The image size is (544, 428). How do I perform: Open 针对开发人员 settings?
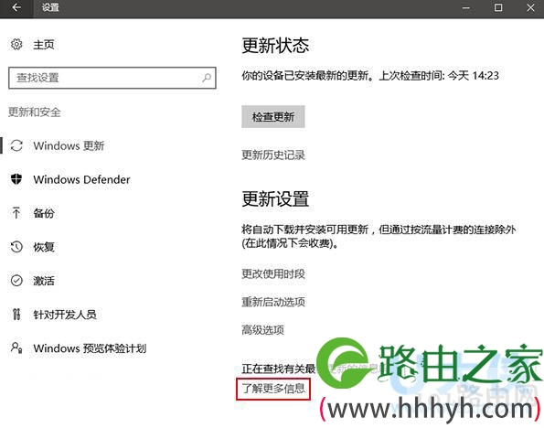(x=65, y=315)
